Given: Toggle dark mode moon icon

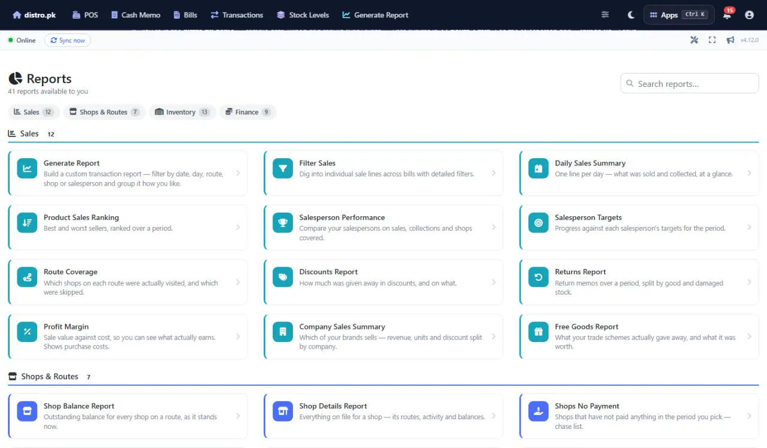Looking at the screenshot, I should click(631, 15).
